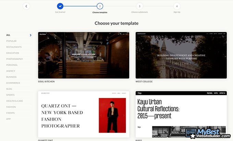Click the Get Started step label
233x141 pixels.
coord(60,12)
